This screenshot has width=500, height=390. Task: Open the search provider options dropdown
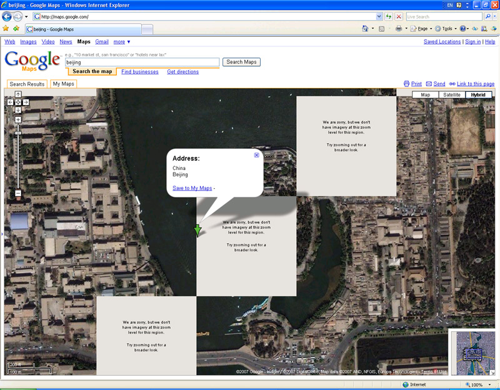pos(495,17)
